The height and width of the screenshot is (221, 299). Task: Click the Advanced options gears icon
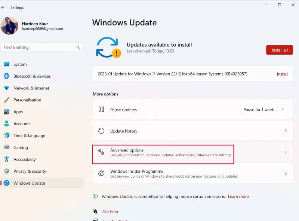tap(101, 152)
